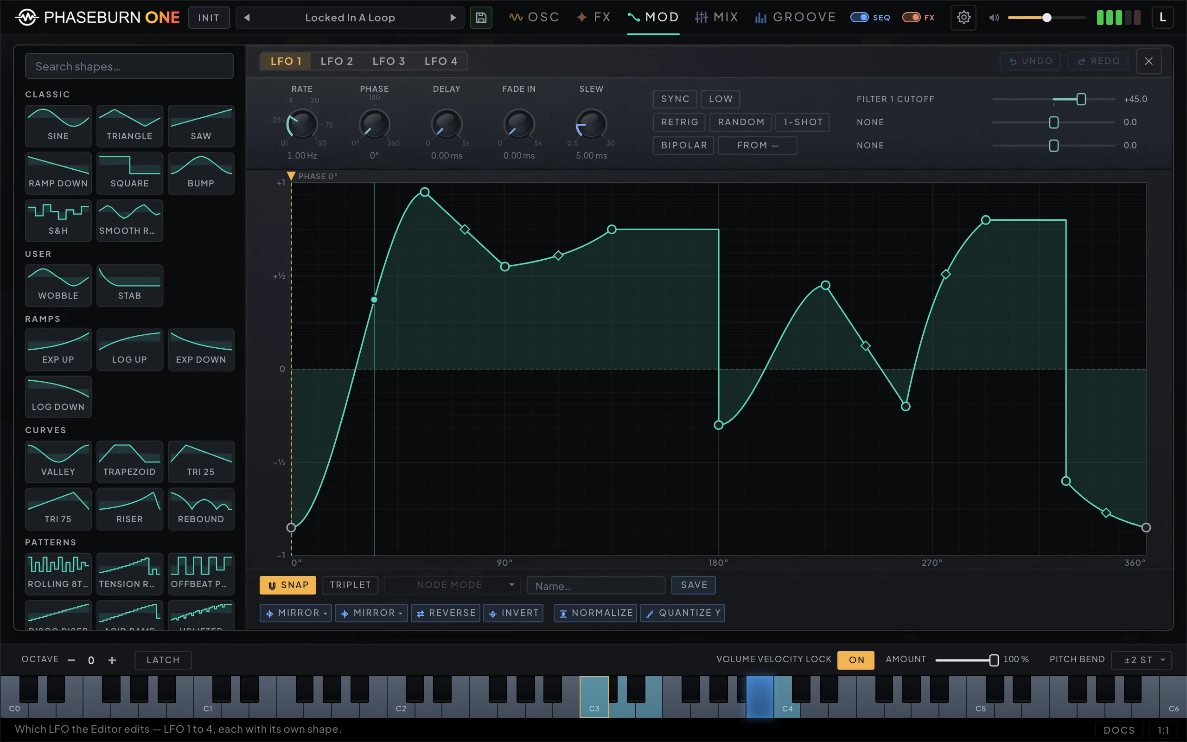Enable Triplet grid mode
This screenshot has width=1187, height=742.
point(350,585)
